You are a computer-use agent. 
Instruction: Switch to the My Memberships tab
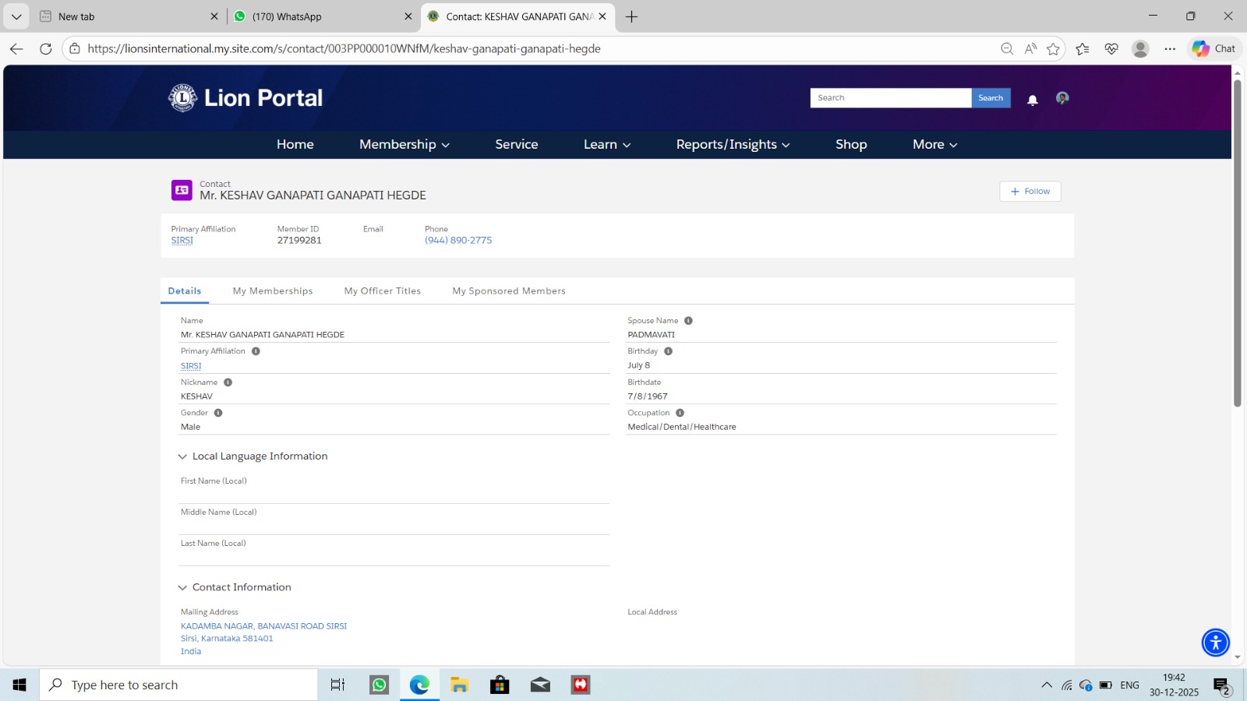[x=273, y=291]
